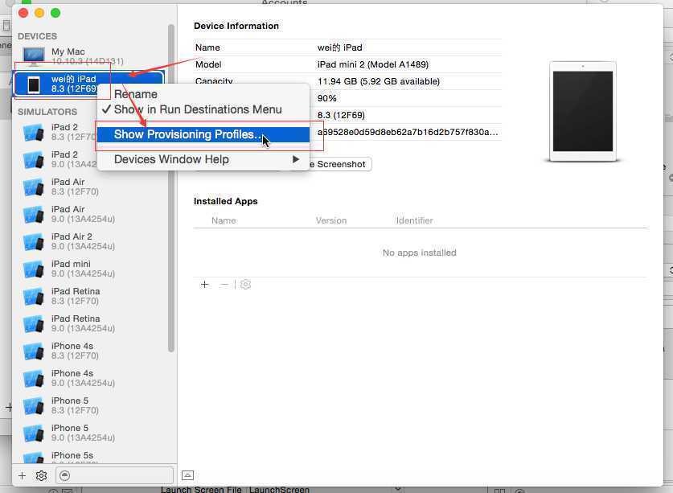Image resolution: width=673 pixels, height=493 pixels.
Task: Select iPhone 5 9.0 simulator
Action: (x=92, y=433)
